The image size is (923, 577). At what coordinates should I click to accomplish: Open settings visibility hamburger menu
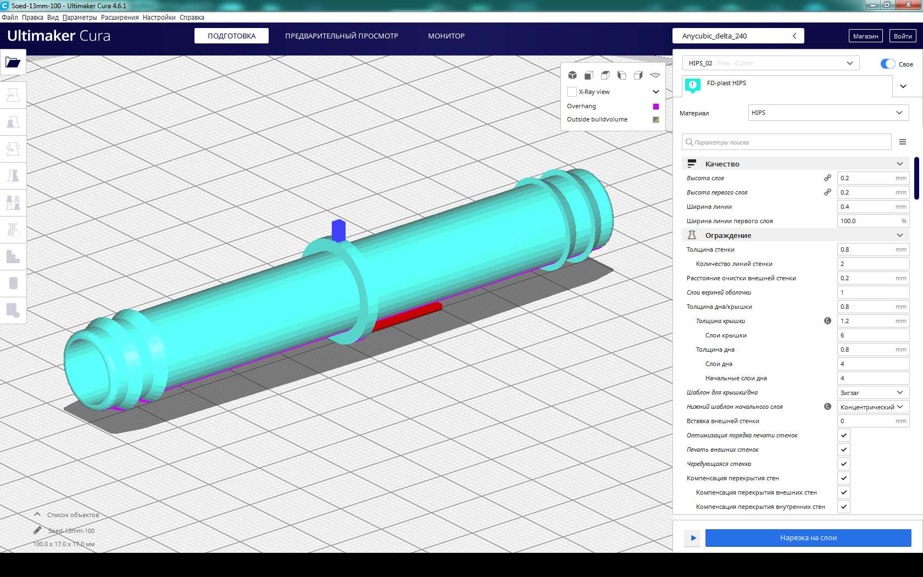tap(903, 142)
